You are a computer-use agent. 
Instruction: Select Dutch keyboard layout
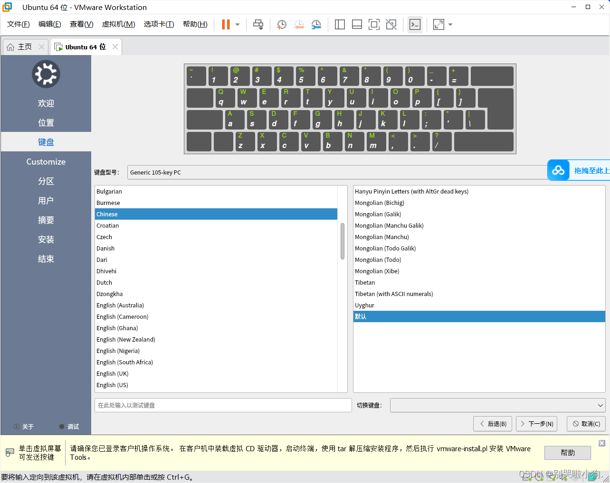click(216, 282)
